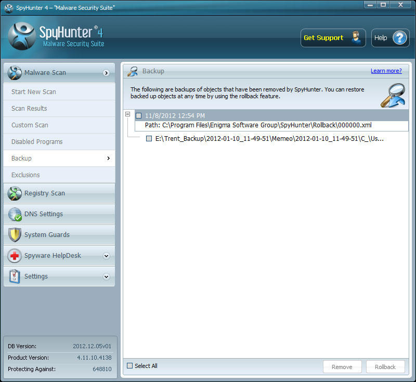Follow the Learn more? link
Image resolution: width=416 pixels, height=382 pixels.
click(386, 71)
